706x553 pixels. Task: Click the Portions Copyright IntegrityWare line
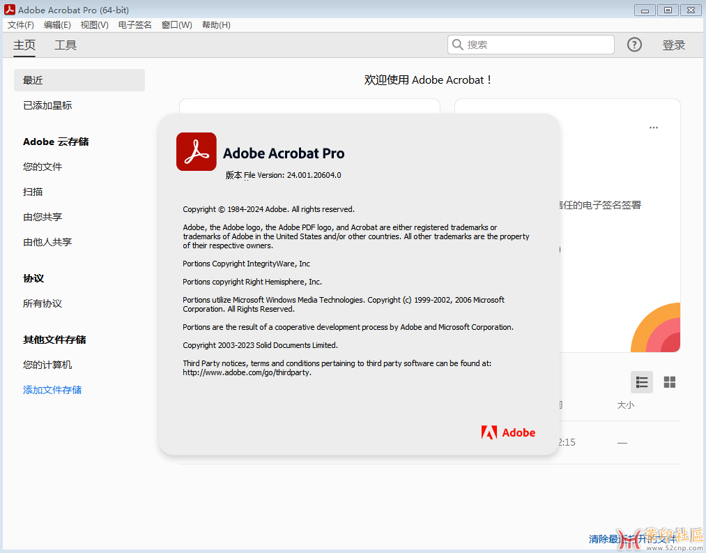point(246,264)
